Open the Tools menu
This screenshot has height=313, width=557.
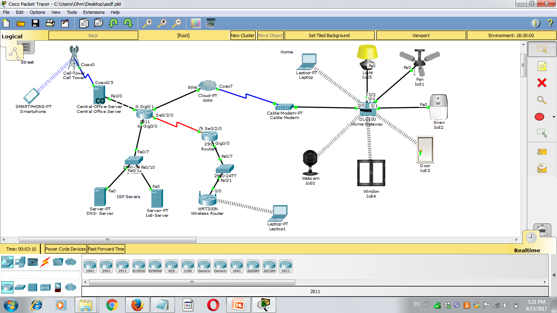(x=72, y=12)
